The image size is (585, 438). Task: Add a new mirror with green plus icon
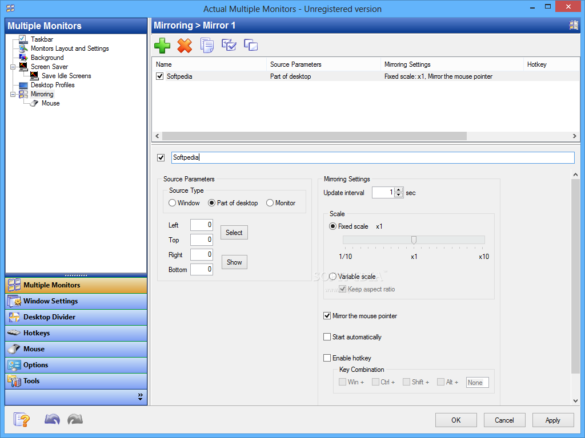162,46
